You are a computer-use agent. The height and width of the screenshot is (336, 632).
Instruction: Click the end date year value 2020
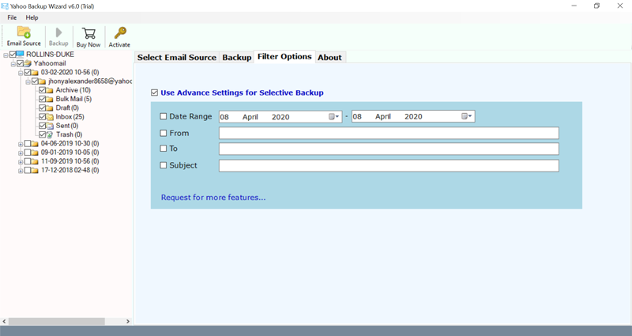(x=413, y=116)
